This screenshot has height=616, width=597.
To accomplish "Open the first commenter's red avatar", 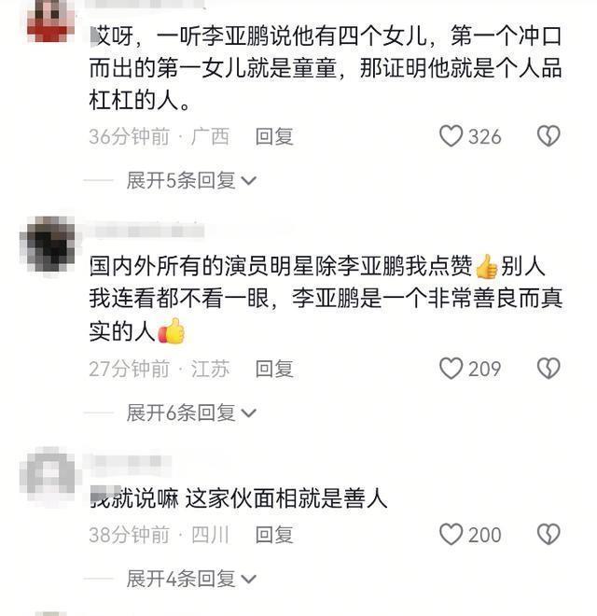I will point(50,20).
